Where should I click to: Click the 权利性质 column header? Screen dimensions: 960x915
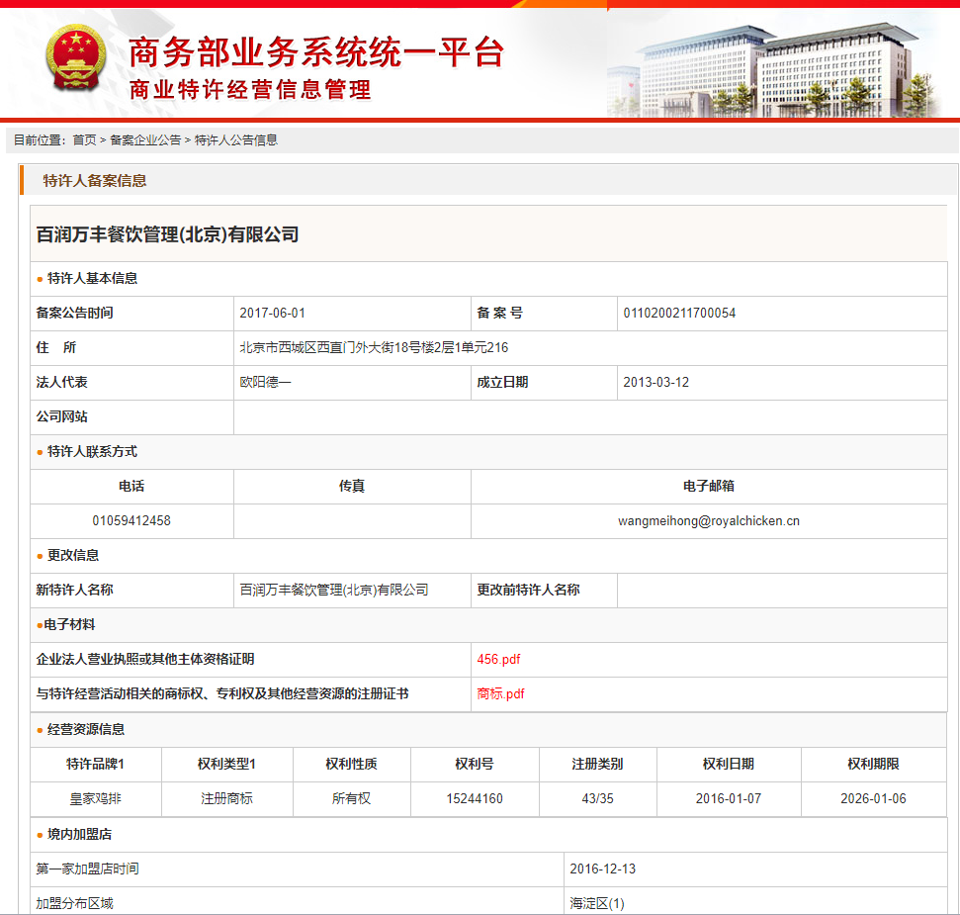(351, 765)
